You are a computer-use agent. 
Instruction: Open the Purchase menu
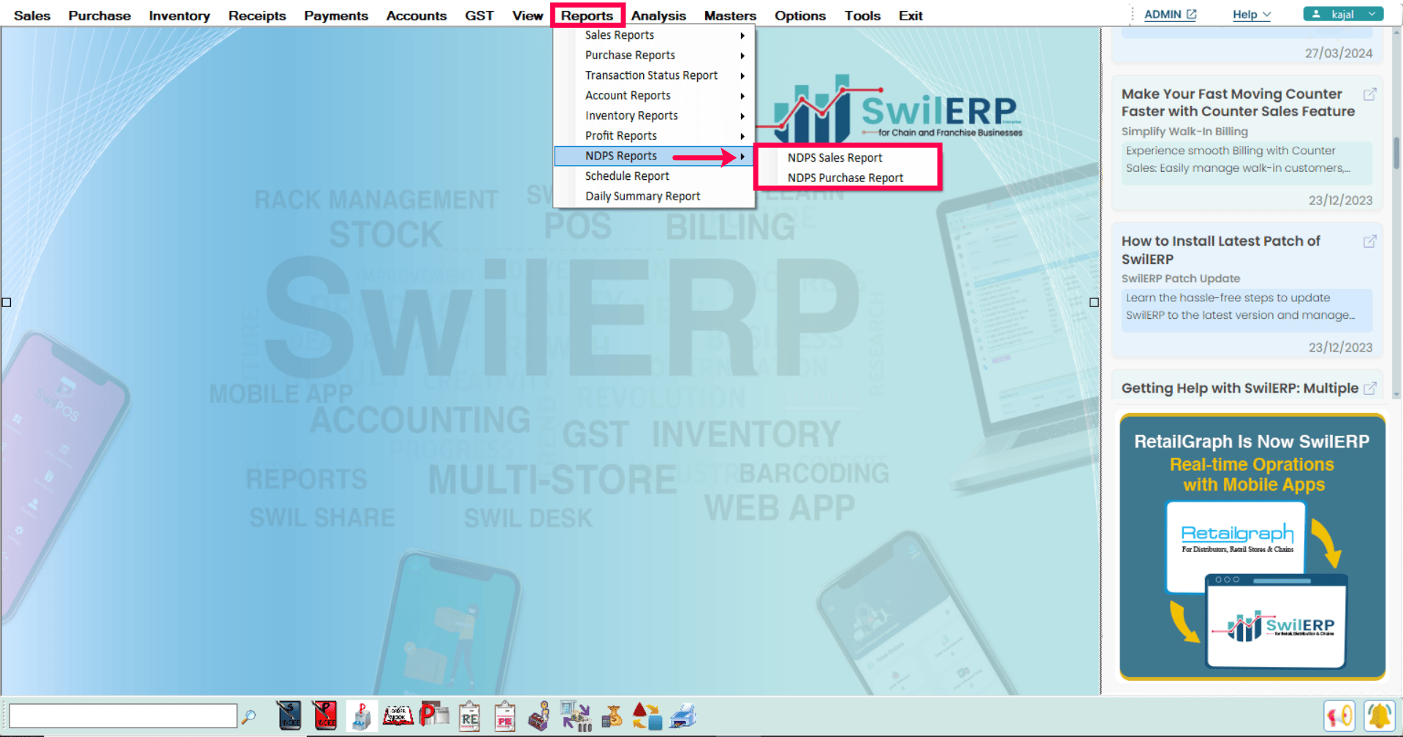click(99, 15)
